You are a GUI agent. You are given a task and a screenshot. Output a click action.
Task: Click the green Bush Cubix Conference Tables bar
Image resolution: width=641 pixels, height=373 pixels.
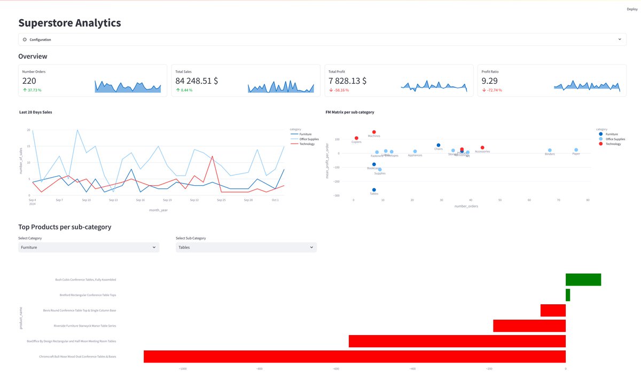pos(583,279)
